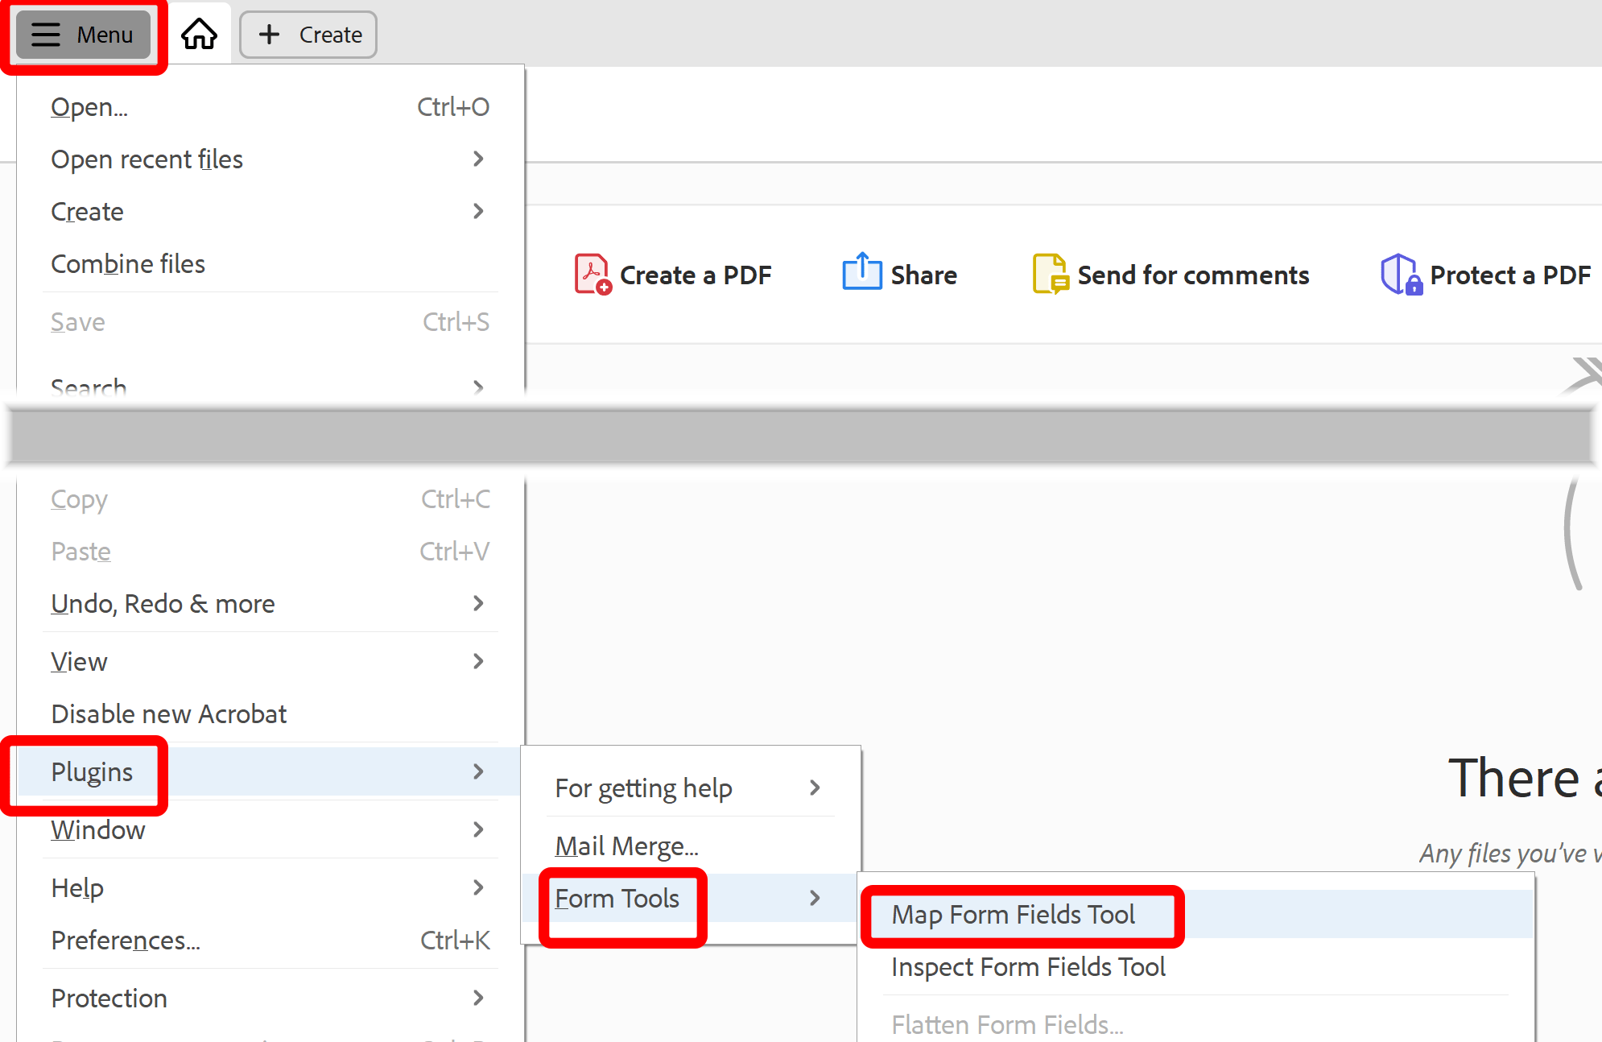Open the Plugins menu item
1602x1042 pixels.
(x=270, y=772)
